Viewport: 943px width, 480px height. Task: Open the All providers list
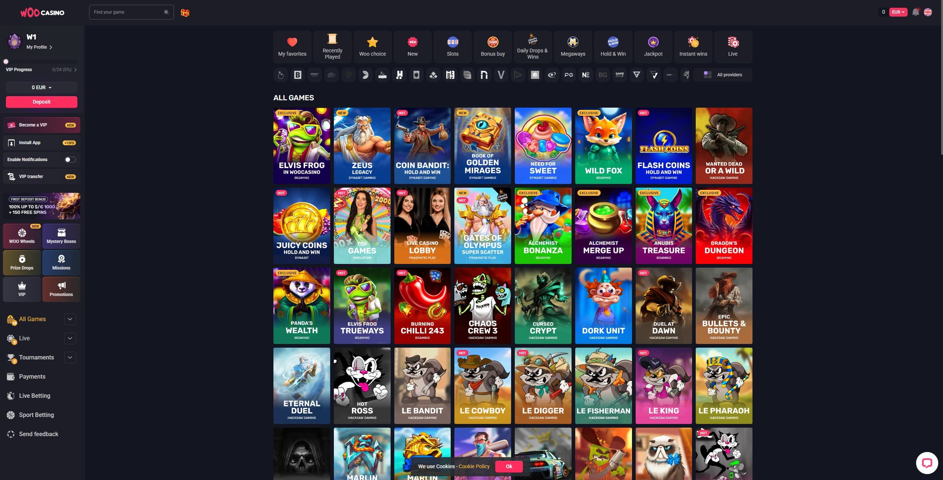click(x=723, y=75)
